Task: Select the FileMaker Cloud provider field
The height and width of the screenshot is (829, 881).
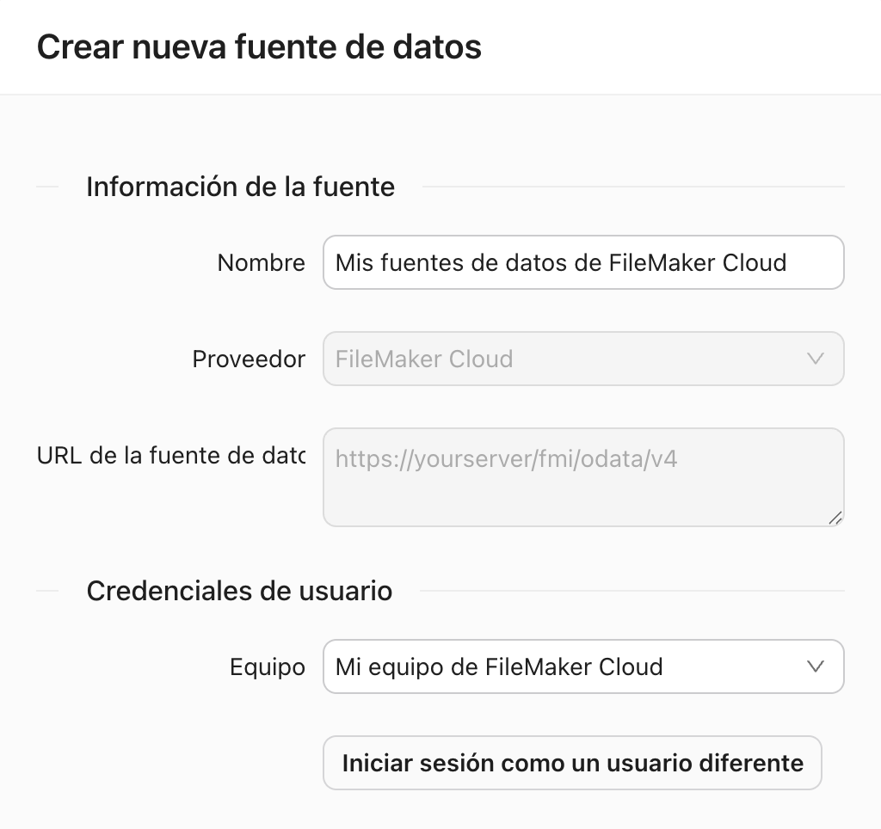Action: (583, 359)
